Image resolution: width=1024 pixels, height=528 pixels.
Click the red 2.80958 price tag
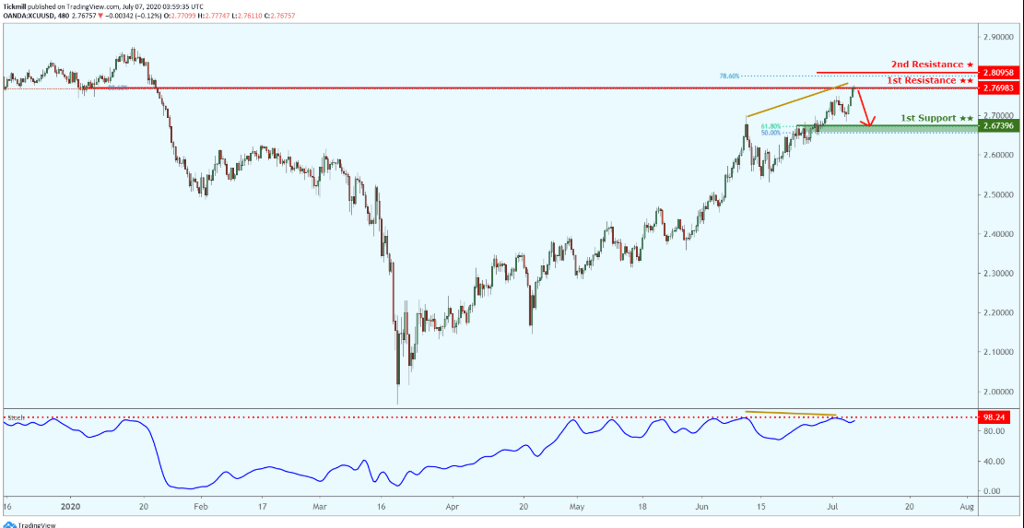(x=997, y=73)
